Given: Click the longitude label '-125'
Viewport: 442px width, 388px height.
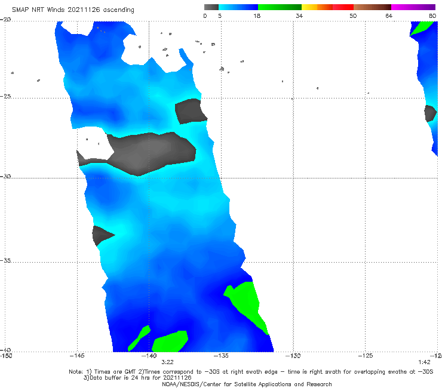Looking at the screenshot, I should pos(366,356).
